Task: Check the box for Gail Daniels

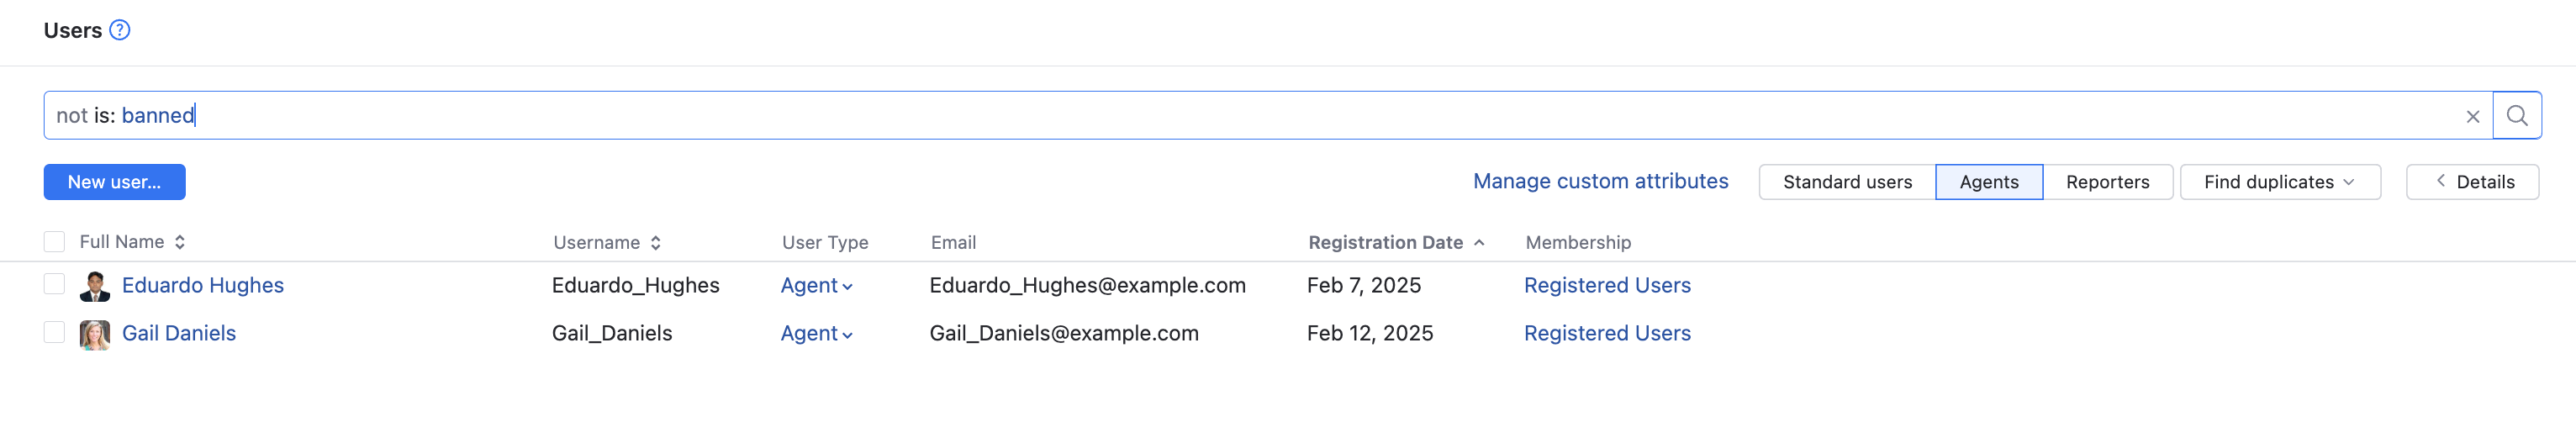Action: click(x=54, y=333)
